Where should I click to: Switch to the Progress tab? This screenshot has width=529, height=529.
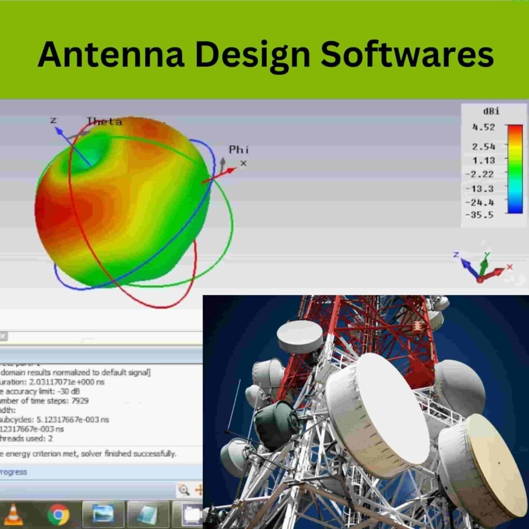tap(13, 472)
